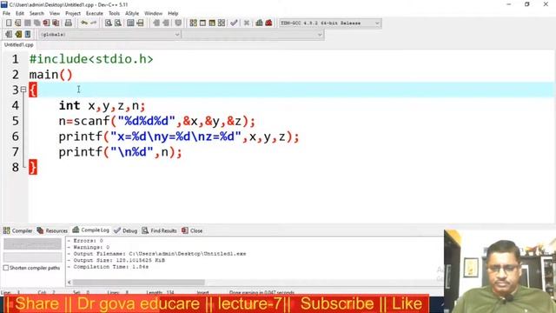Viewport: 556px width, 313px height.
Task: Click the Stop Execution X icon
Action: tap(247, 23)
